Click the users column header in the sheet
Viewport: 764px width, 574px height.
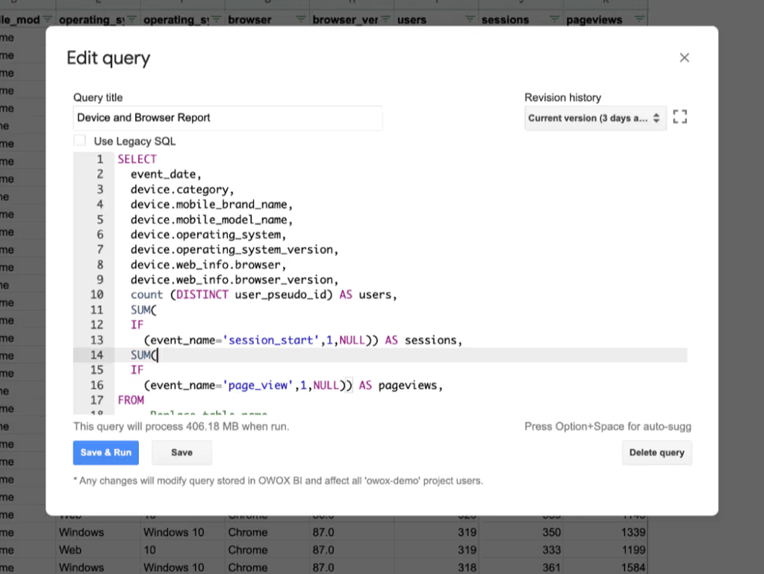click(x=411, y=20)
